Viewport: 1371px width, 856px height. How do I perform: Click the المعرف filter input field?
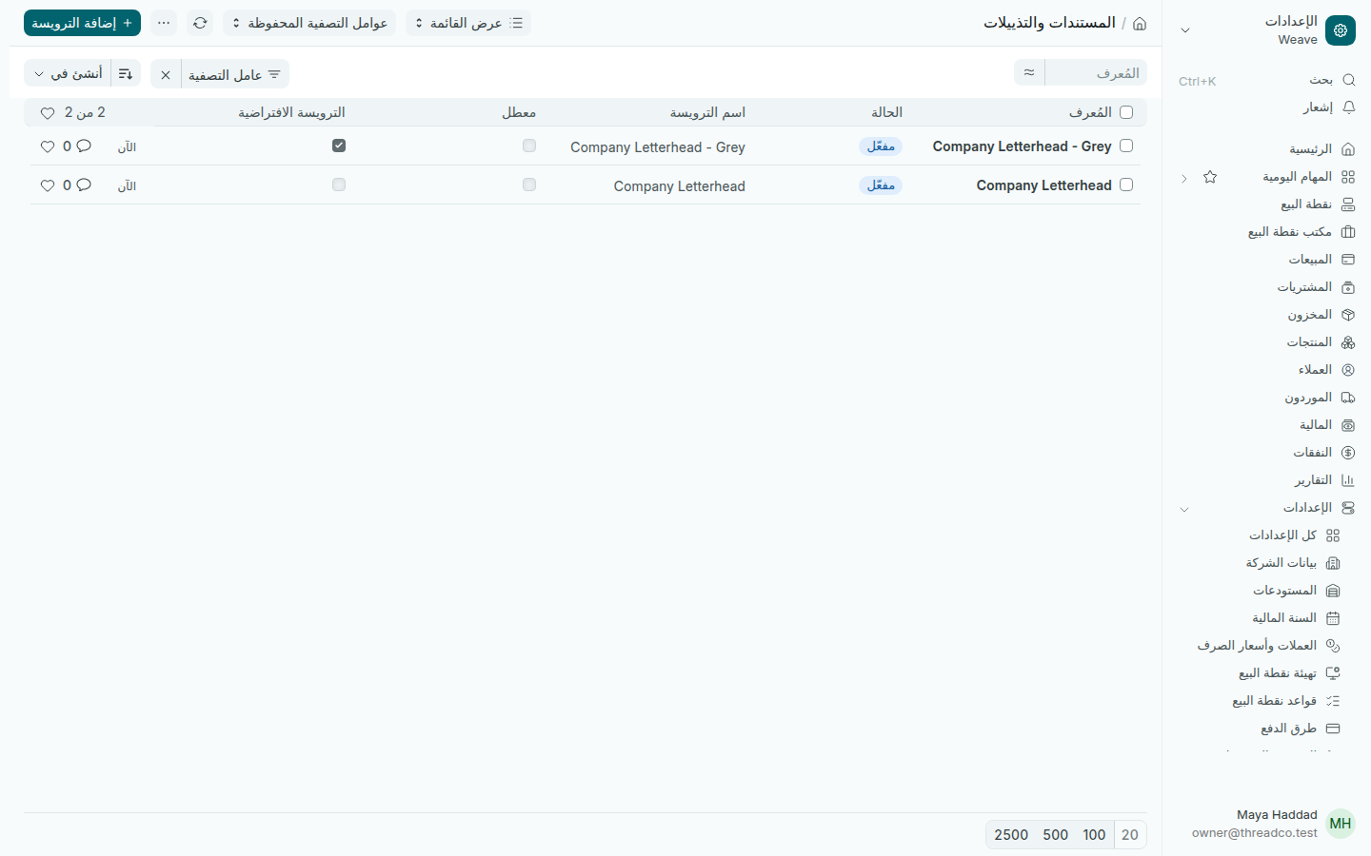tap(1096, 72)
